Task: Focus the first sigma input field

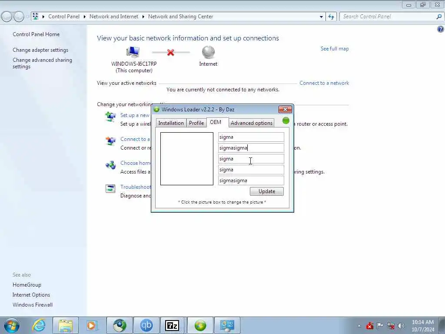Action: tap(251, 137)
